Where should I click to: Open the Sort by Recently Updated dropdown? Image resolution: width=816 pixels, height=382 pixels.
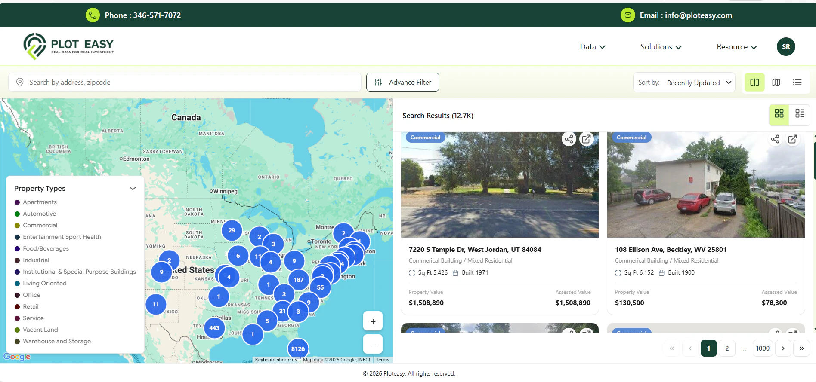point(684,83)
